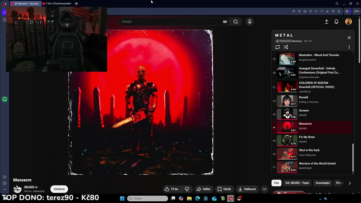Image resolution: width=361 pixels, height=203 pixels.
Task: Select the Související filter chip
Action: click(x=323, y=183)
